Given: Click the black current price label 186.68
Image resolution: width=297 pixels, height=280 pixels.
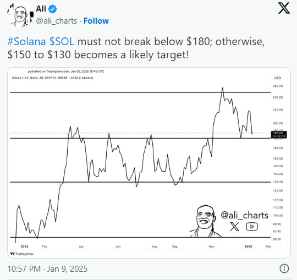Looking at the screenshot, I should click(279, 135).
